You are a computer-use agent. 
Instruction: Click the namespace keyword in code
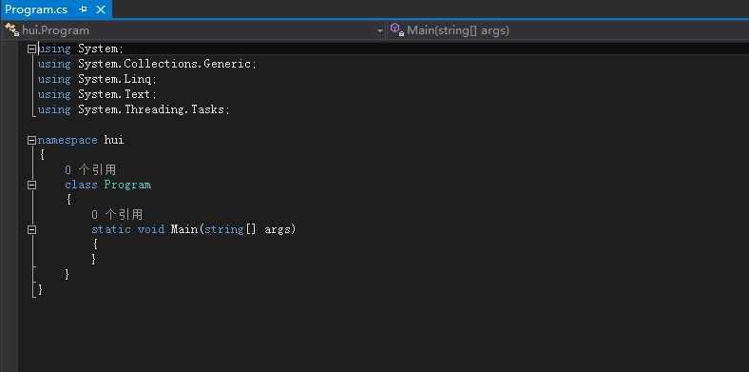(x=67, y=140)
